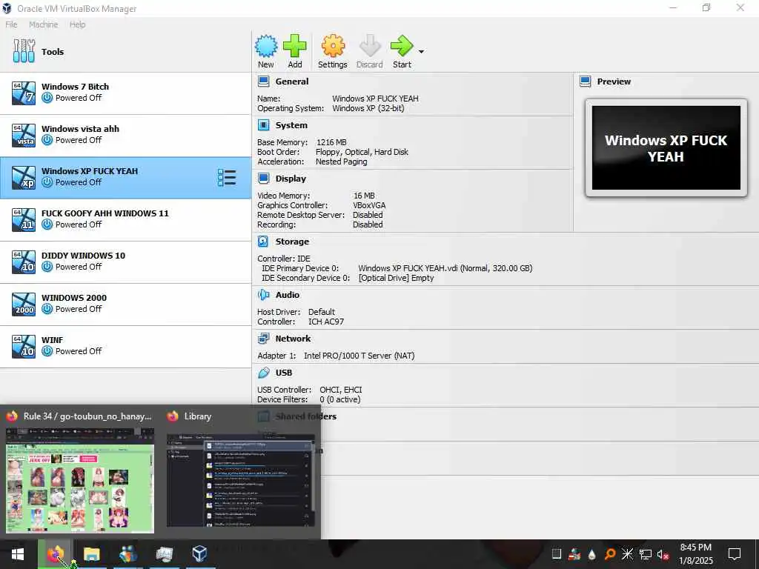Click the Firefox taskbar icon
This screenshot has height=569, width=759.
tap(55, 554)
